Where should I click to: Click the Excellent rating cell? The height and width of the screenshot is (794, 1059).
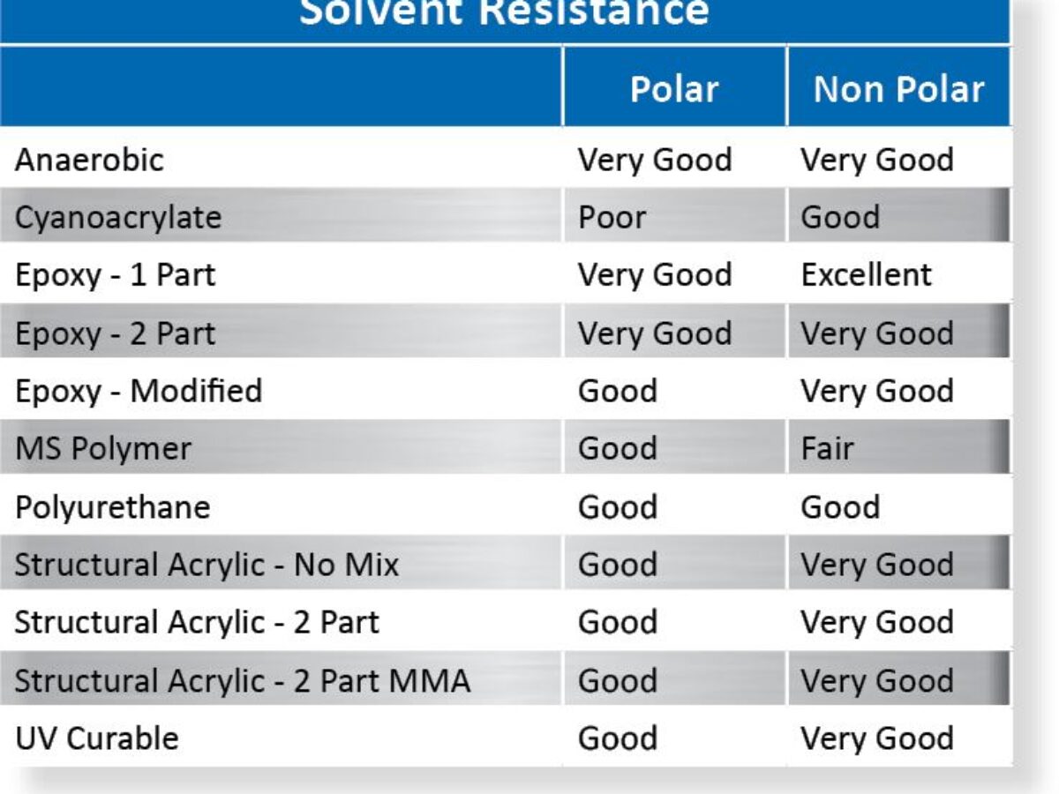coord(866,275)
